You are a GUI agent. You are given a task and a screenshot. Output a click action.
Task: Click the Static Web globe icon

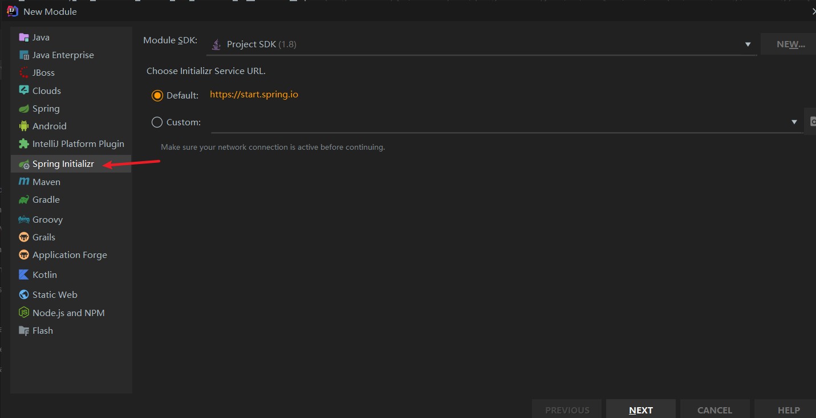[x=23, y=294]
